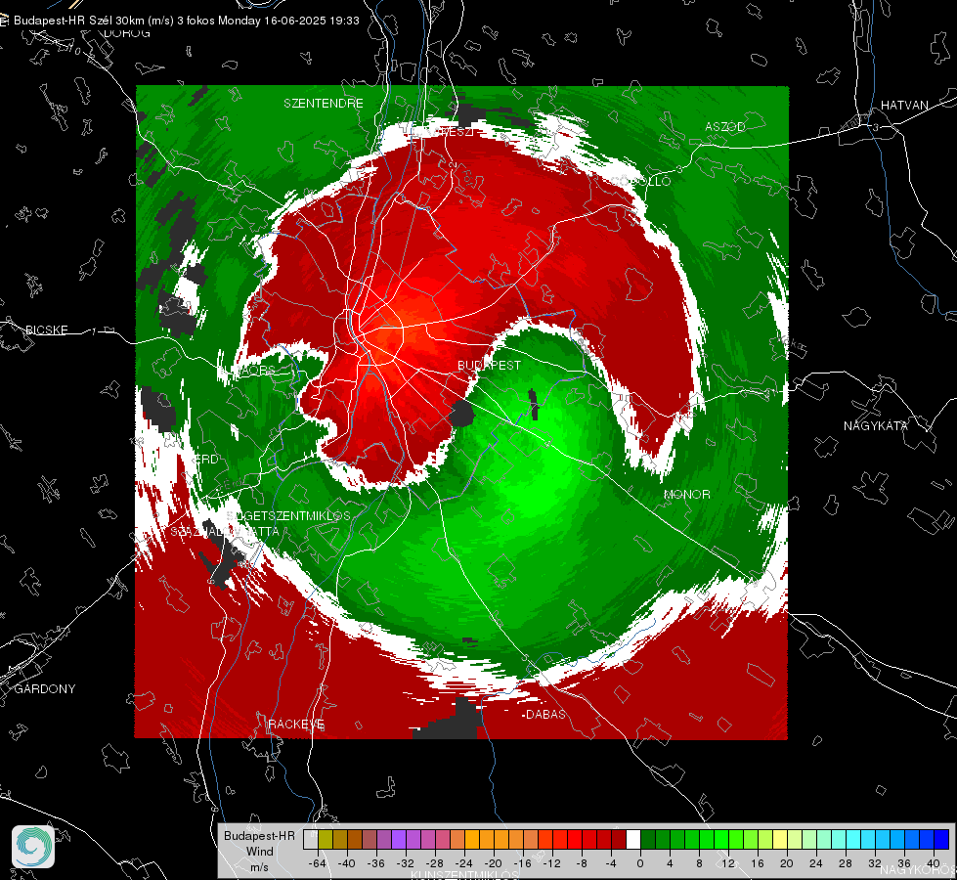957x880 pixels.
Task: Click the RACKEVE town label
Action: click(x=296, y=725)
